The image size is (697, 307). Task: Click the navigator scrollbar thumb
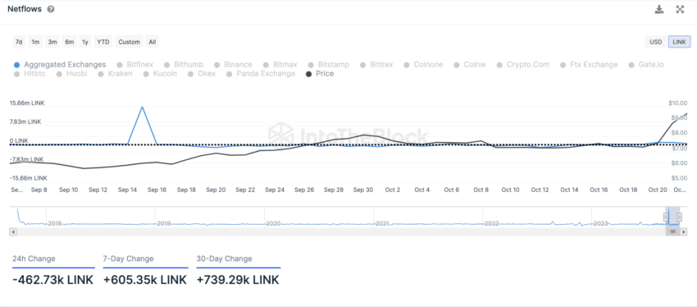[x=672, y=231]
